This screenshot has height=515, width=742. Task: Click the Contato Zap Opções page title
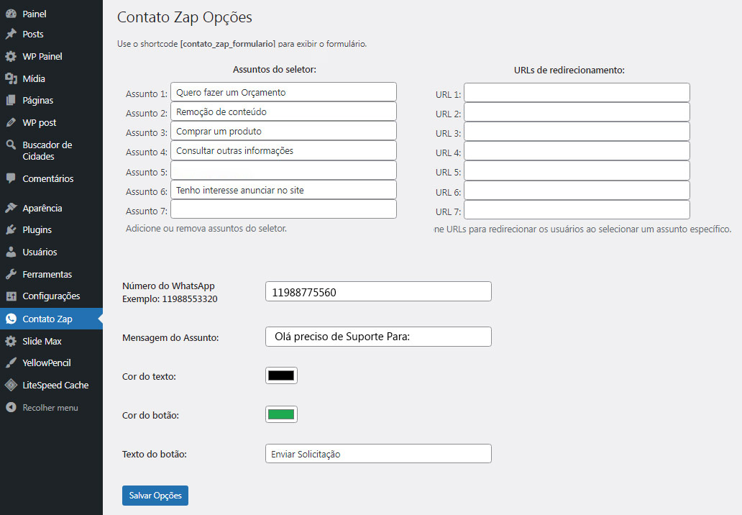[x=185, y=17]
